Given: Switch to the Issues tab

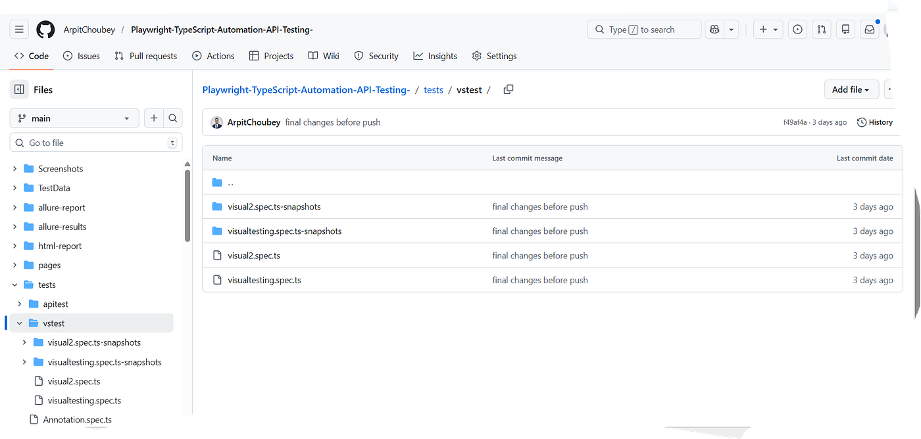Looking at the screenshot, I should click(x=82, y=56).
